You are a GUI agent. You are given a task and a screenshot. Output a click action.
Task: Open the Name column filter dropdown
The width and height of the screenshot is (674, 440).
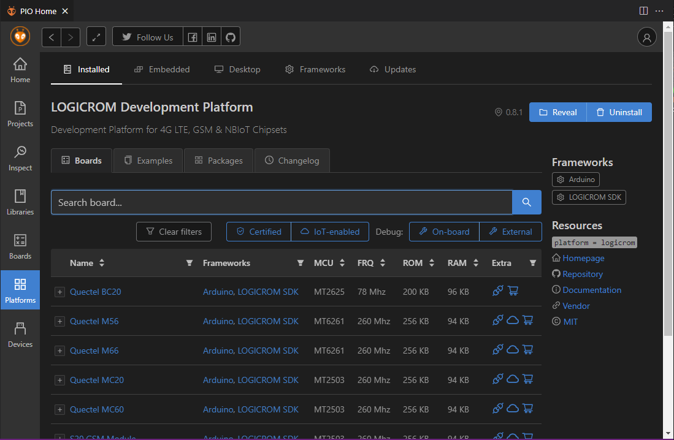click(189, 263)
